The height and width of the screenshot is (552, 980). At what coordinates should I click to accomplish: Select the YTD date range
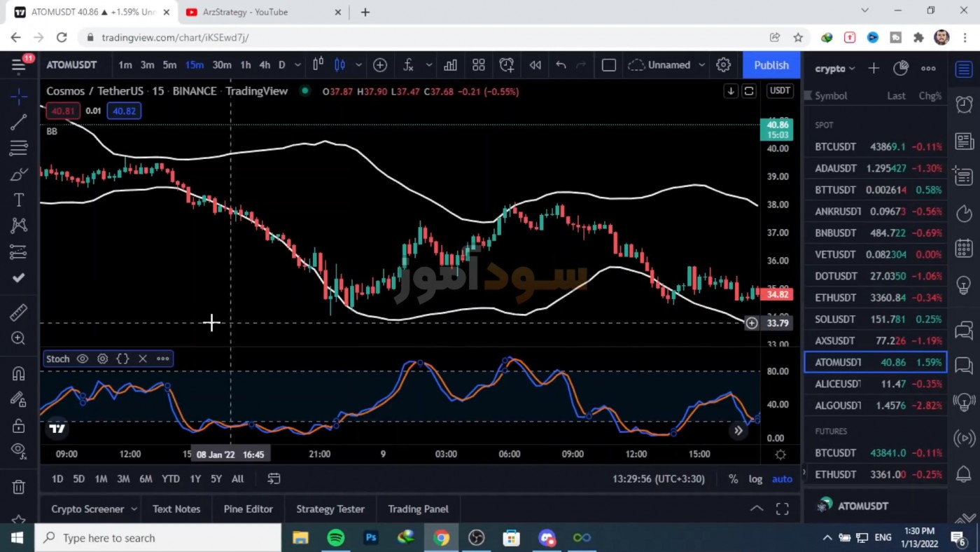click(x=171, y=479)
